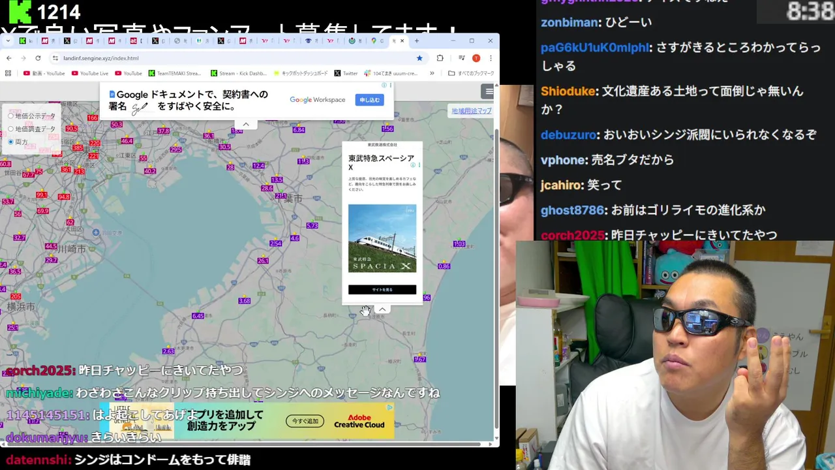835x470 pixels.
Task: View site information icon in address bar
Action: pos(55,58)
